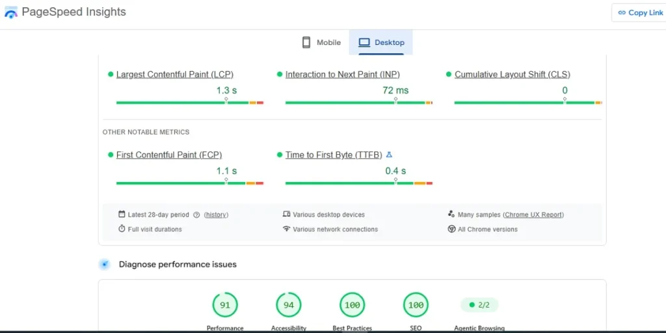Click the CLS distribution bar
This screenshot has height=333, width=666.
coord(528,103)
